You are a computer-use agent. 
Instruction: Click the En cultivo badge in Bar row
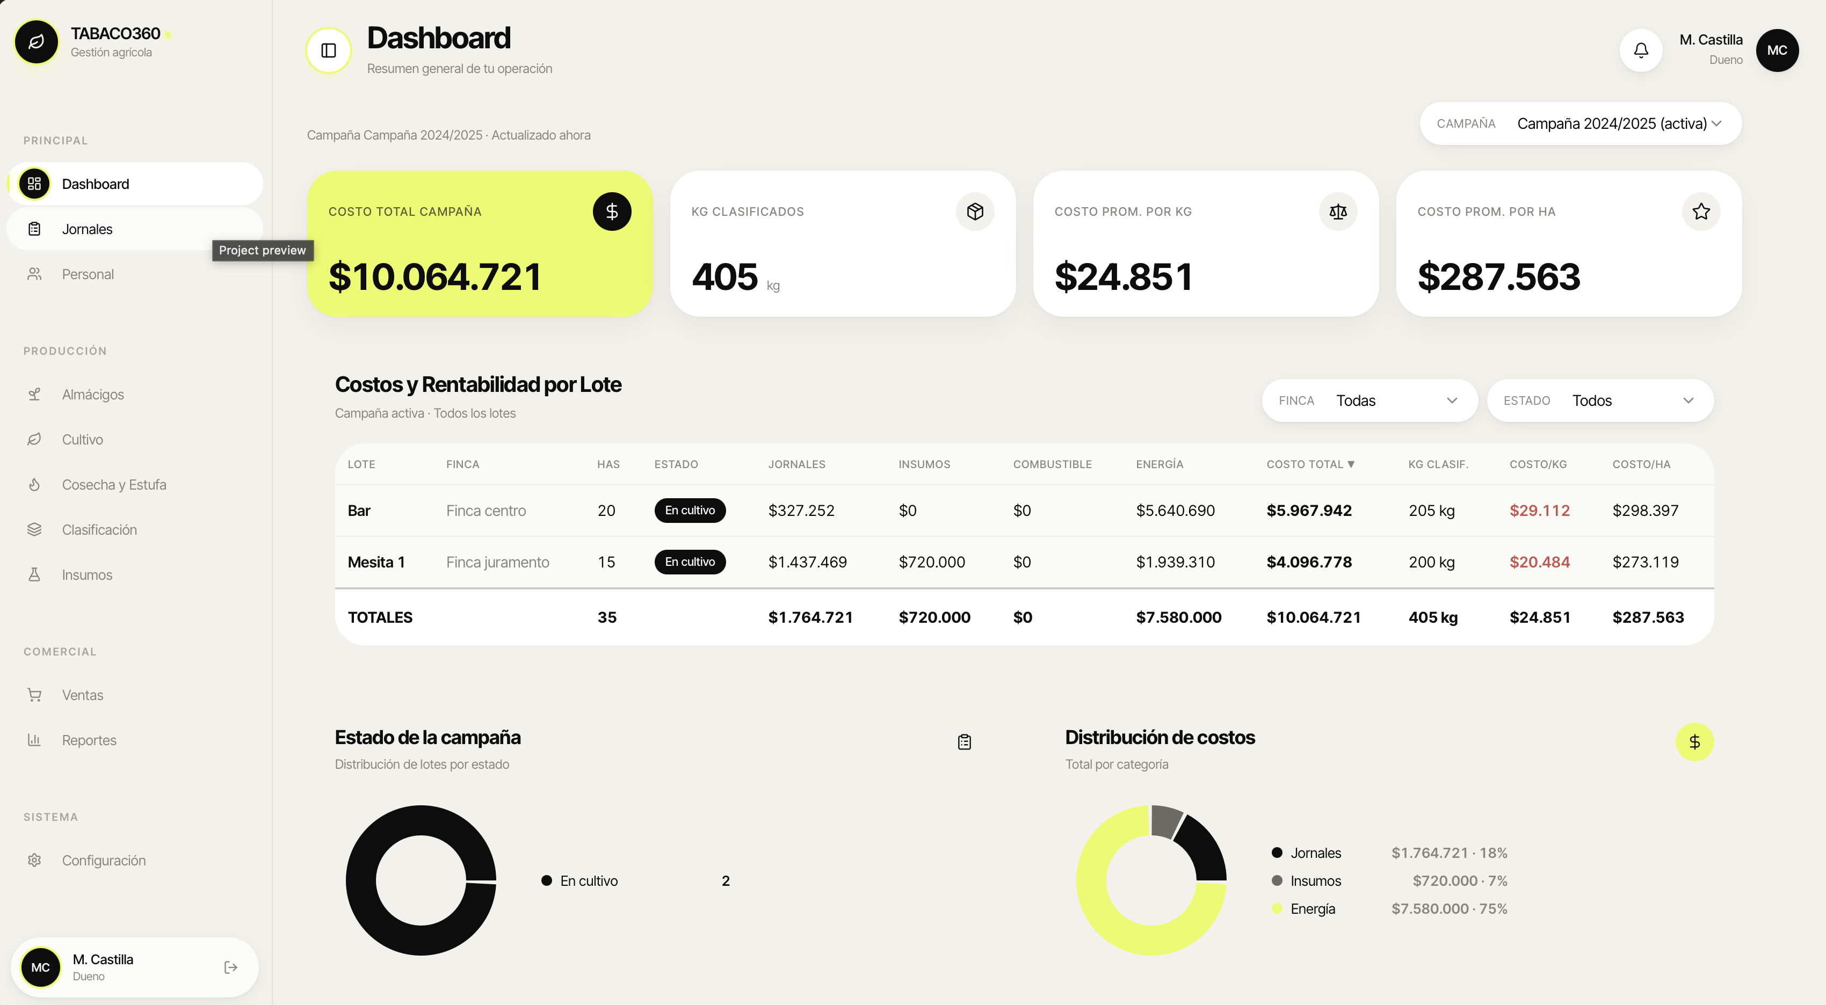pyautogui.click(x=690, y=511)
